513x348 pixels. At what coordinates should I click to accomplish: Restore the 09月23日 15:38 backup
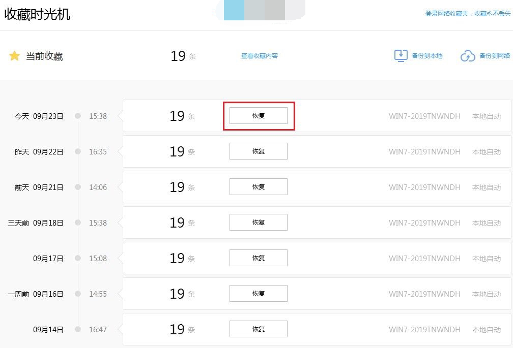tap(259, 116)
